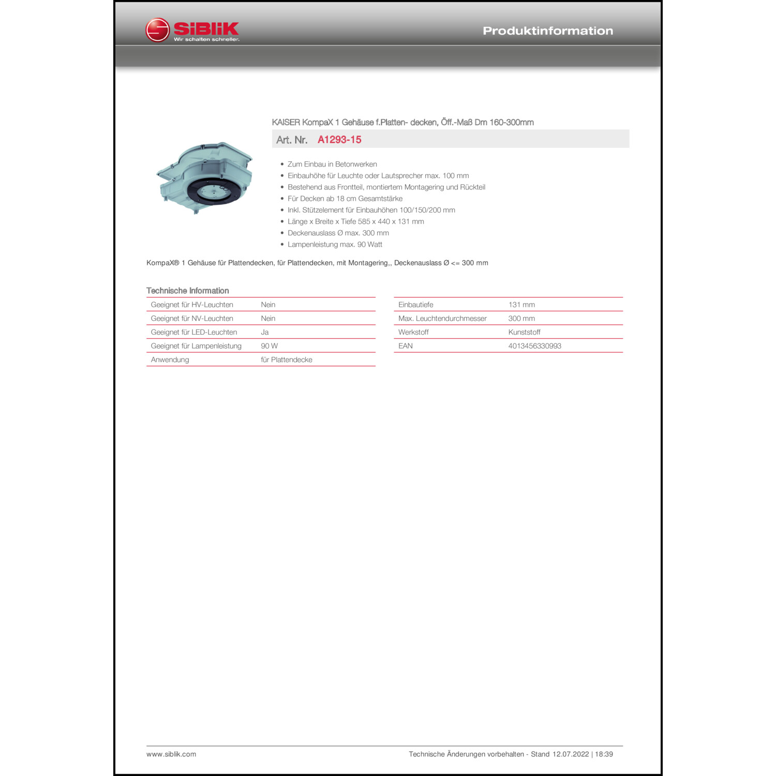Click the Geeignet für LED-Leuchten row label

click(x=194, y=332)
